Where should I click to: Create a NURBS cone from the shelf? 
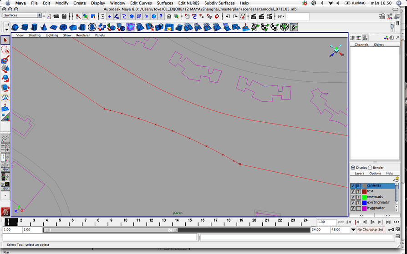point(44,27)
